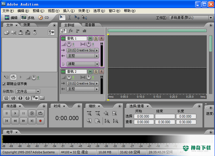Select the Move/Copy Clip tool

tap(77, 17)
